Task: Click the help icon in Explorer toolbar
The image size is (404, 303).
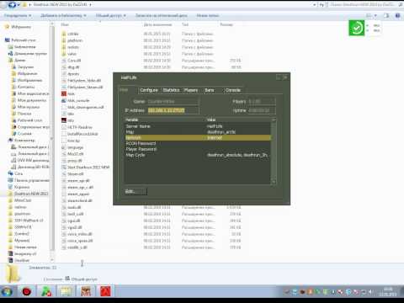Action: 397,16
